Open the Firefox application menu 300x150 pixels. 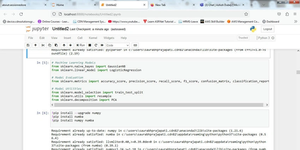tap(295, 14)
